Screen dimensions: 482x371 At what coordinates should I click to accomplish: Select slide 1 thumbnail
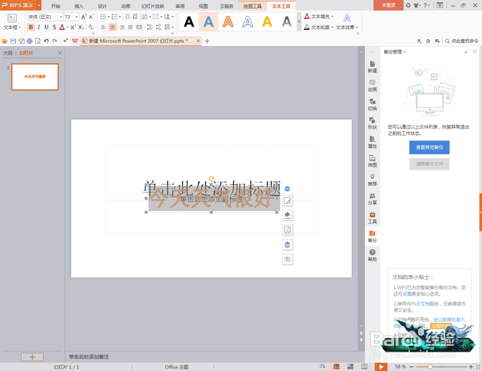point(35,77)
